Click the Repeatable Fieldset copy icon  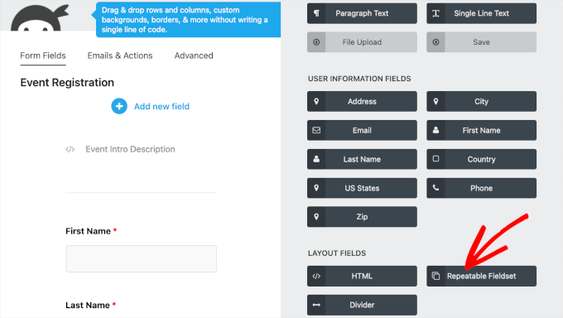tap(435, 276)
